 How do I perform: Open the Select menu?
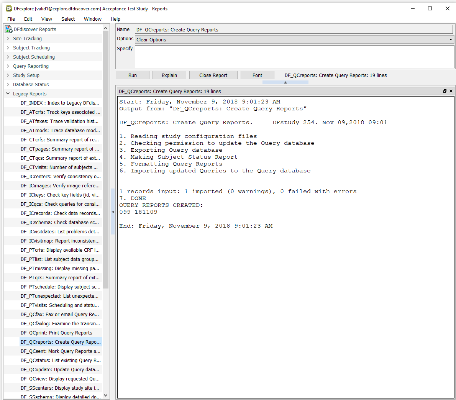pos(68,19)
